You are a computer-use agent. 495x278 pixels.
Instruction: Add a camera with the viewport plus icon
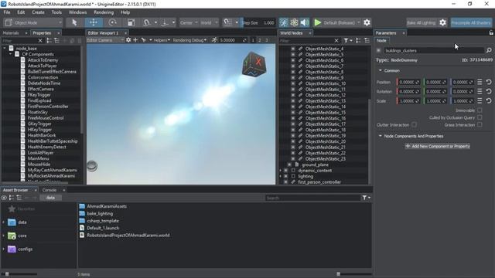[135, 40]
